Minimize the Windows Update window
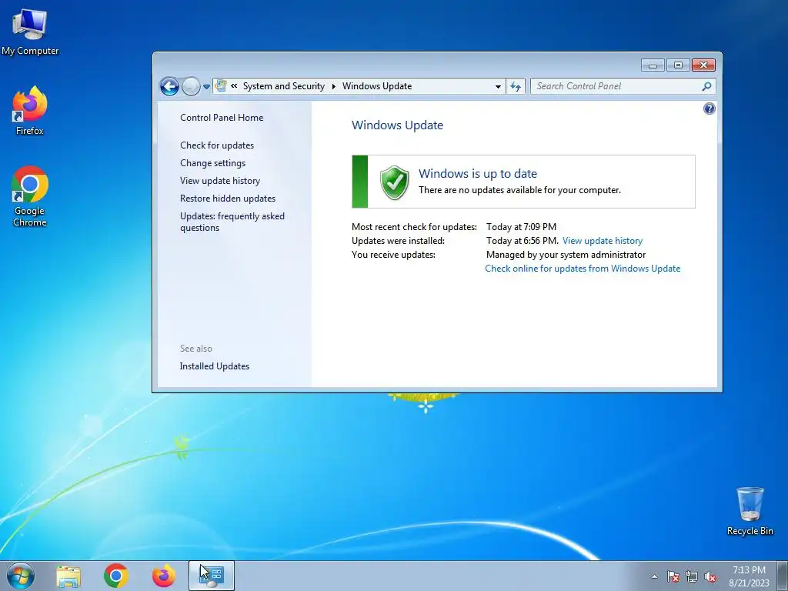 [x=653, y=65]
